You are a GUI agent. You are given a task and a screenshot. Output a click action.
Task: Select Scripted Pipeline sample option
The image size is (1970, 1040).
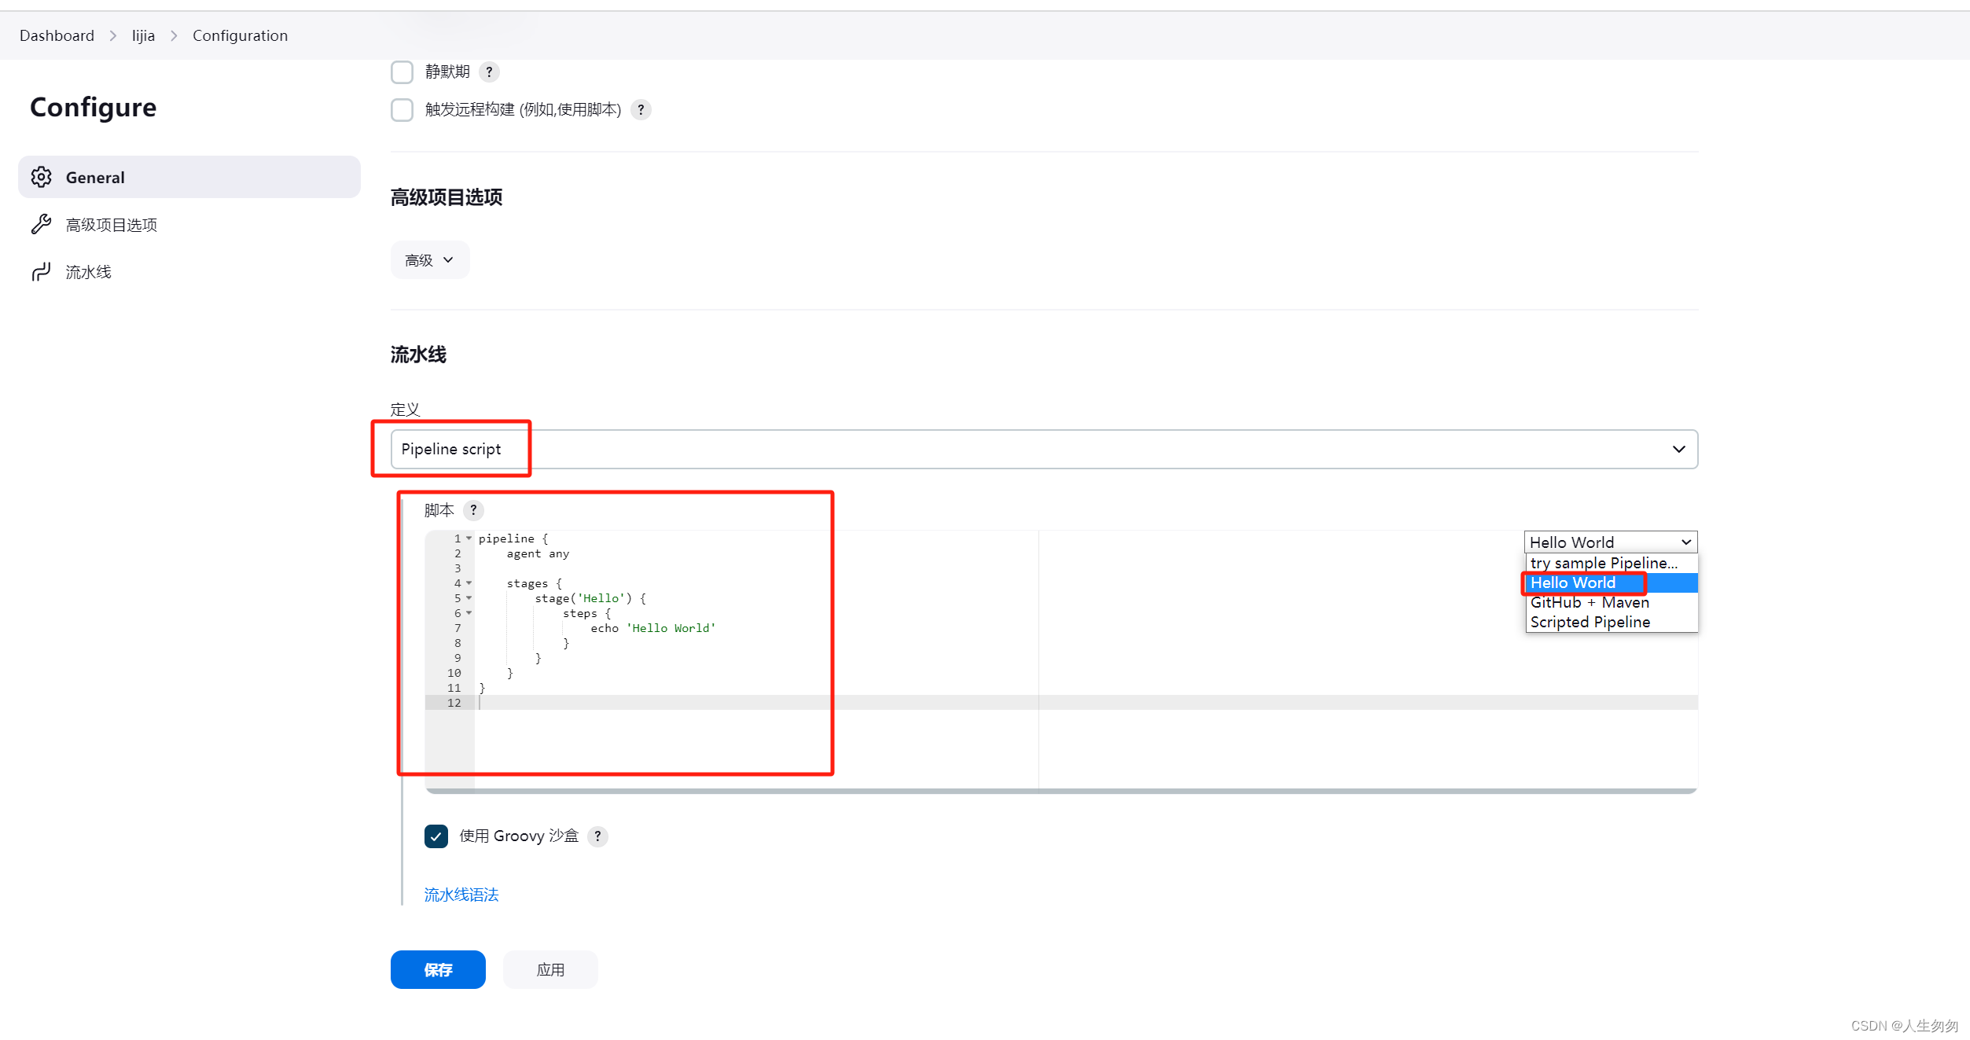pyautogui.click(x=1612, y=622)
